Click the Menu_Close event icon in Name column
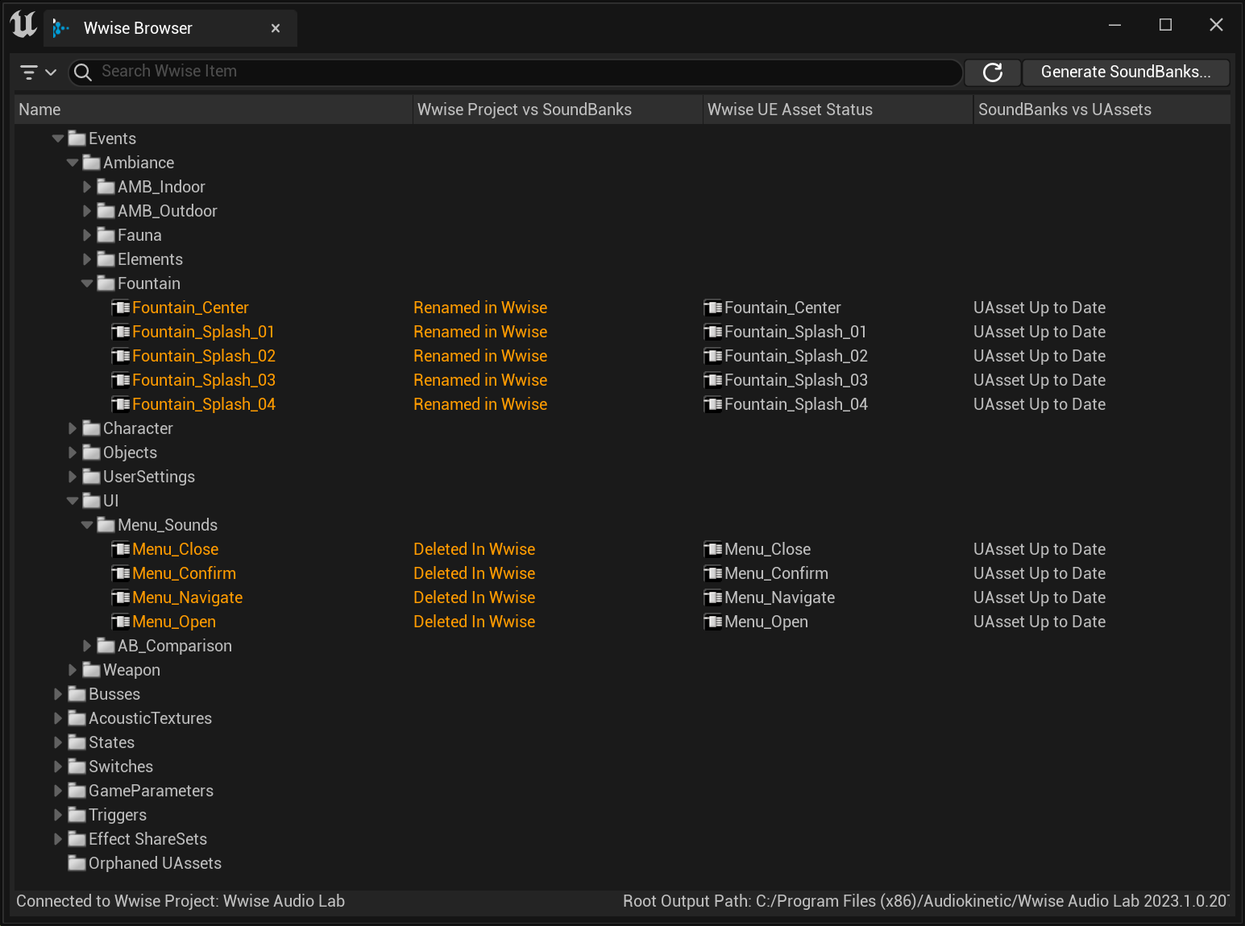 tap(121, 549)
